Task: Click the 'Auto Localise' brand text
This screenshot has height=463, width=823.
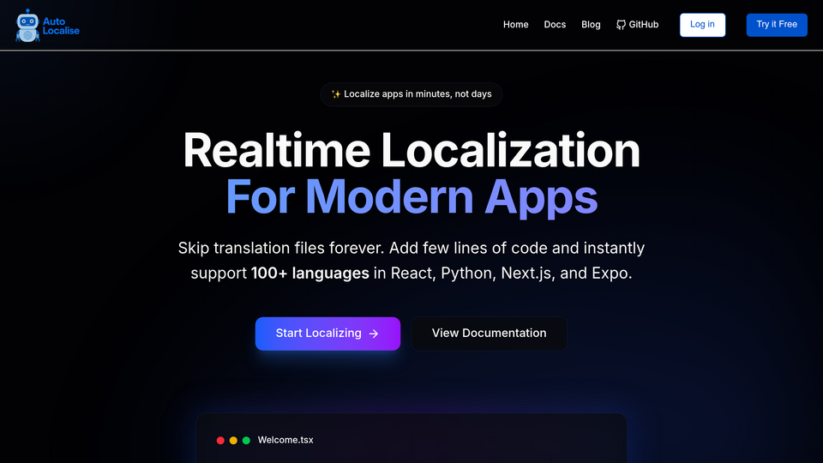Action: [x=61, y=26]
